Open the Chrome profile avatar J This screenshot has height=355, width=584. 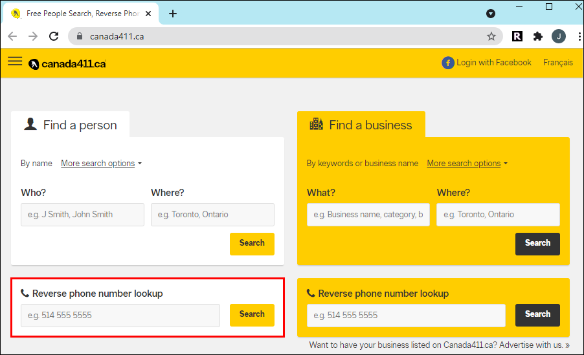tap(559, 36)
